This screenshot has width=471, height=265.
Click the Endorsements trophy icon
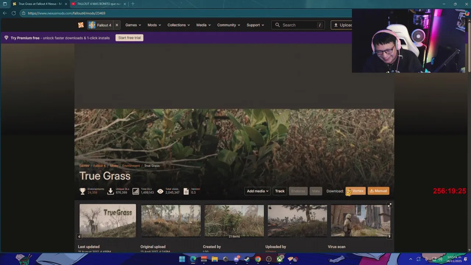tap(82, 191)
